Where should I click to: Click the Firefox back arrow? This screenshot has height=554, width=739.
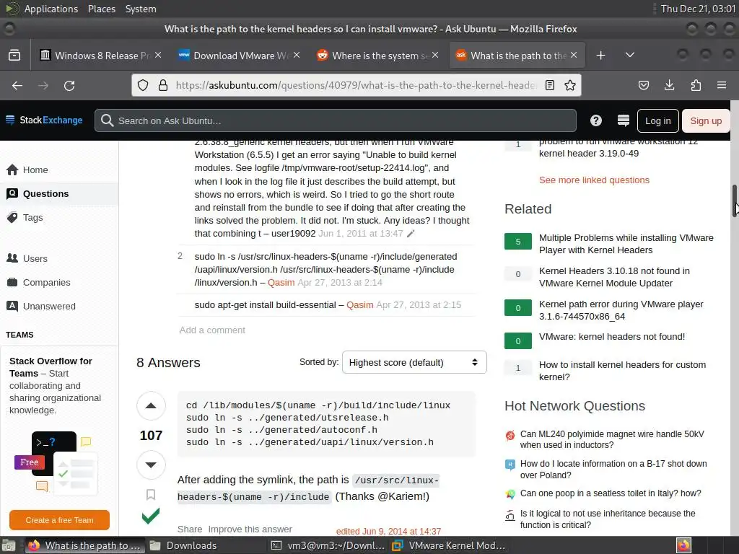click(x=17, y=85)
